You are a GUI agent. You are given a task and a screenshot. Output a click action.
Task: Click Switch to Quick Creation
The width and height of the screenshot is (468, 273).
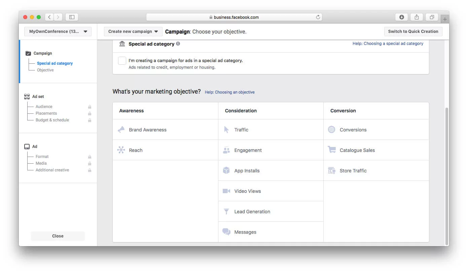[x=413, y=31]
